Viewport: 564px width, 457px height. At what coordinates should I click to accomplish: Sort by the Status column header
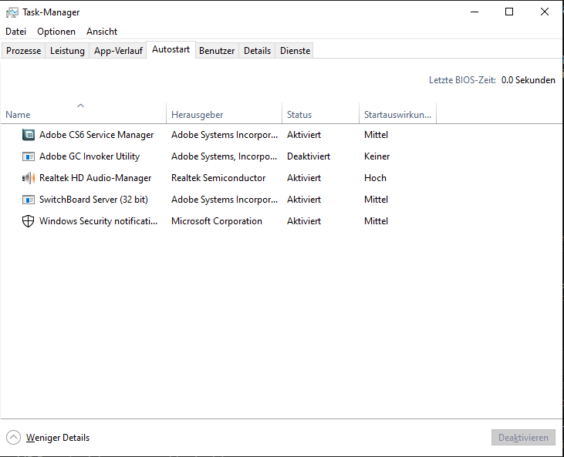(320, 113)
